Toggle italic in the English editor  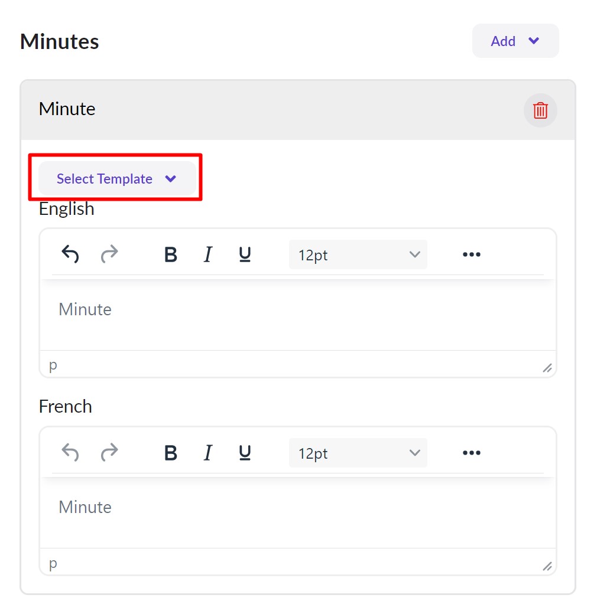pyautogui.click(x=207, y=254)
